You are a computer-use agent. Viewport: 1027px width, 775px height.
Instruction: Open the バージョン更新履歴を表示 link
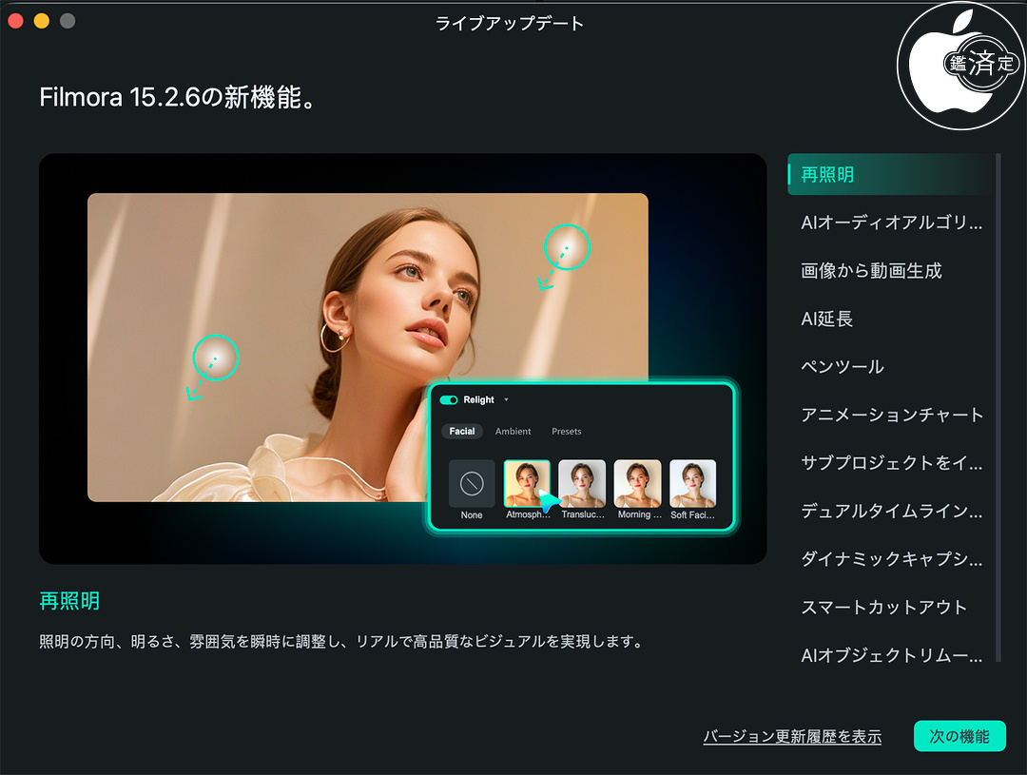(x=792, y=737)
